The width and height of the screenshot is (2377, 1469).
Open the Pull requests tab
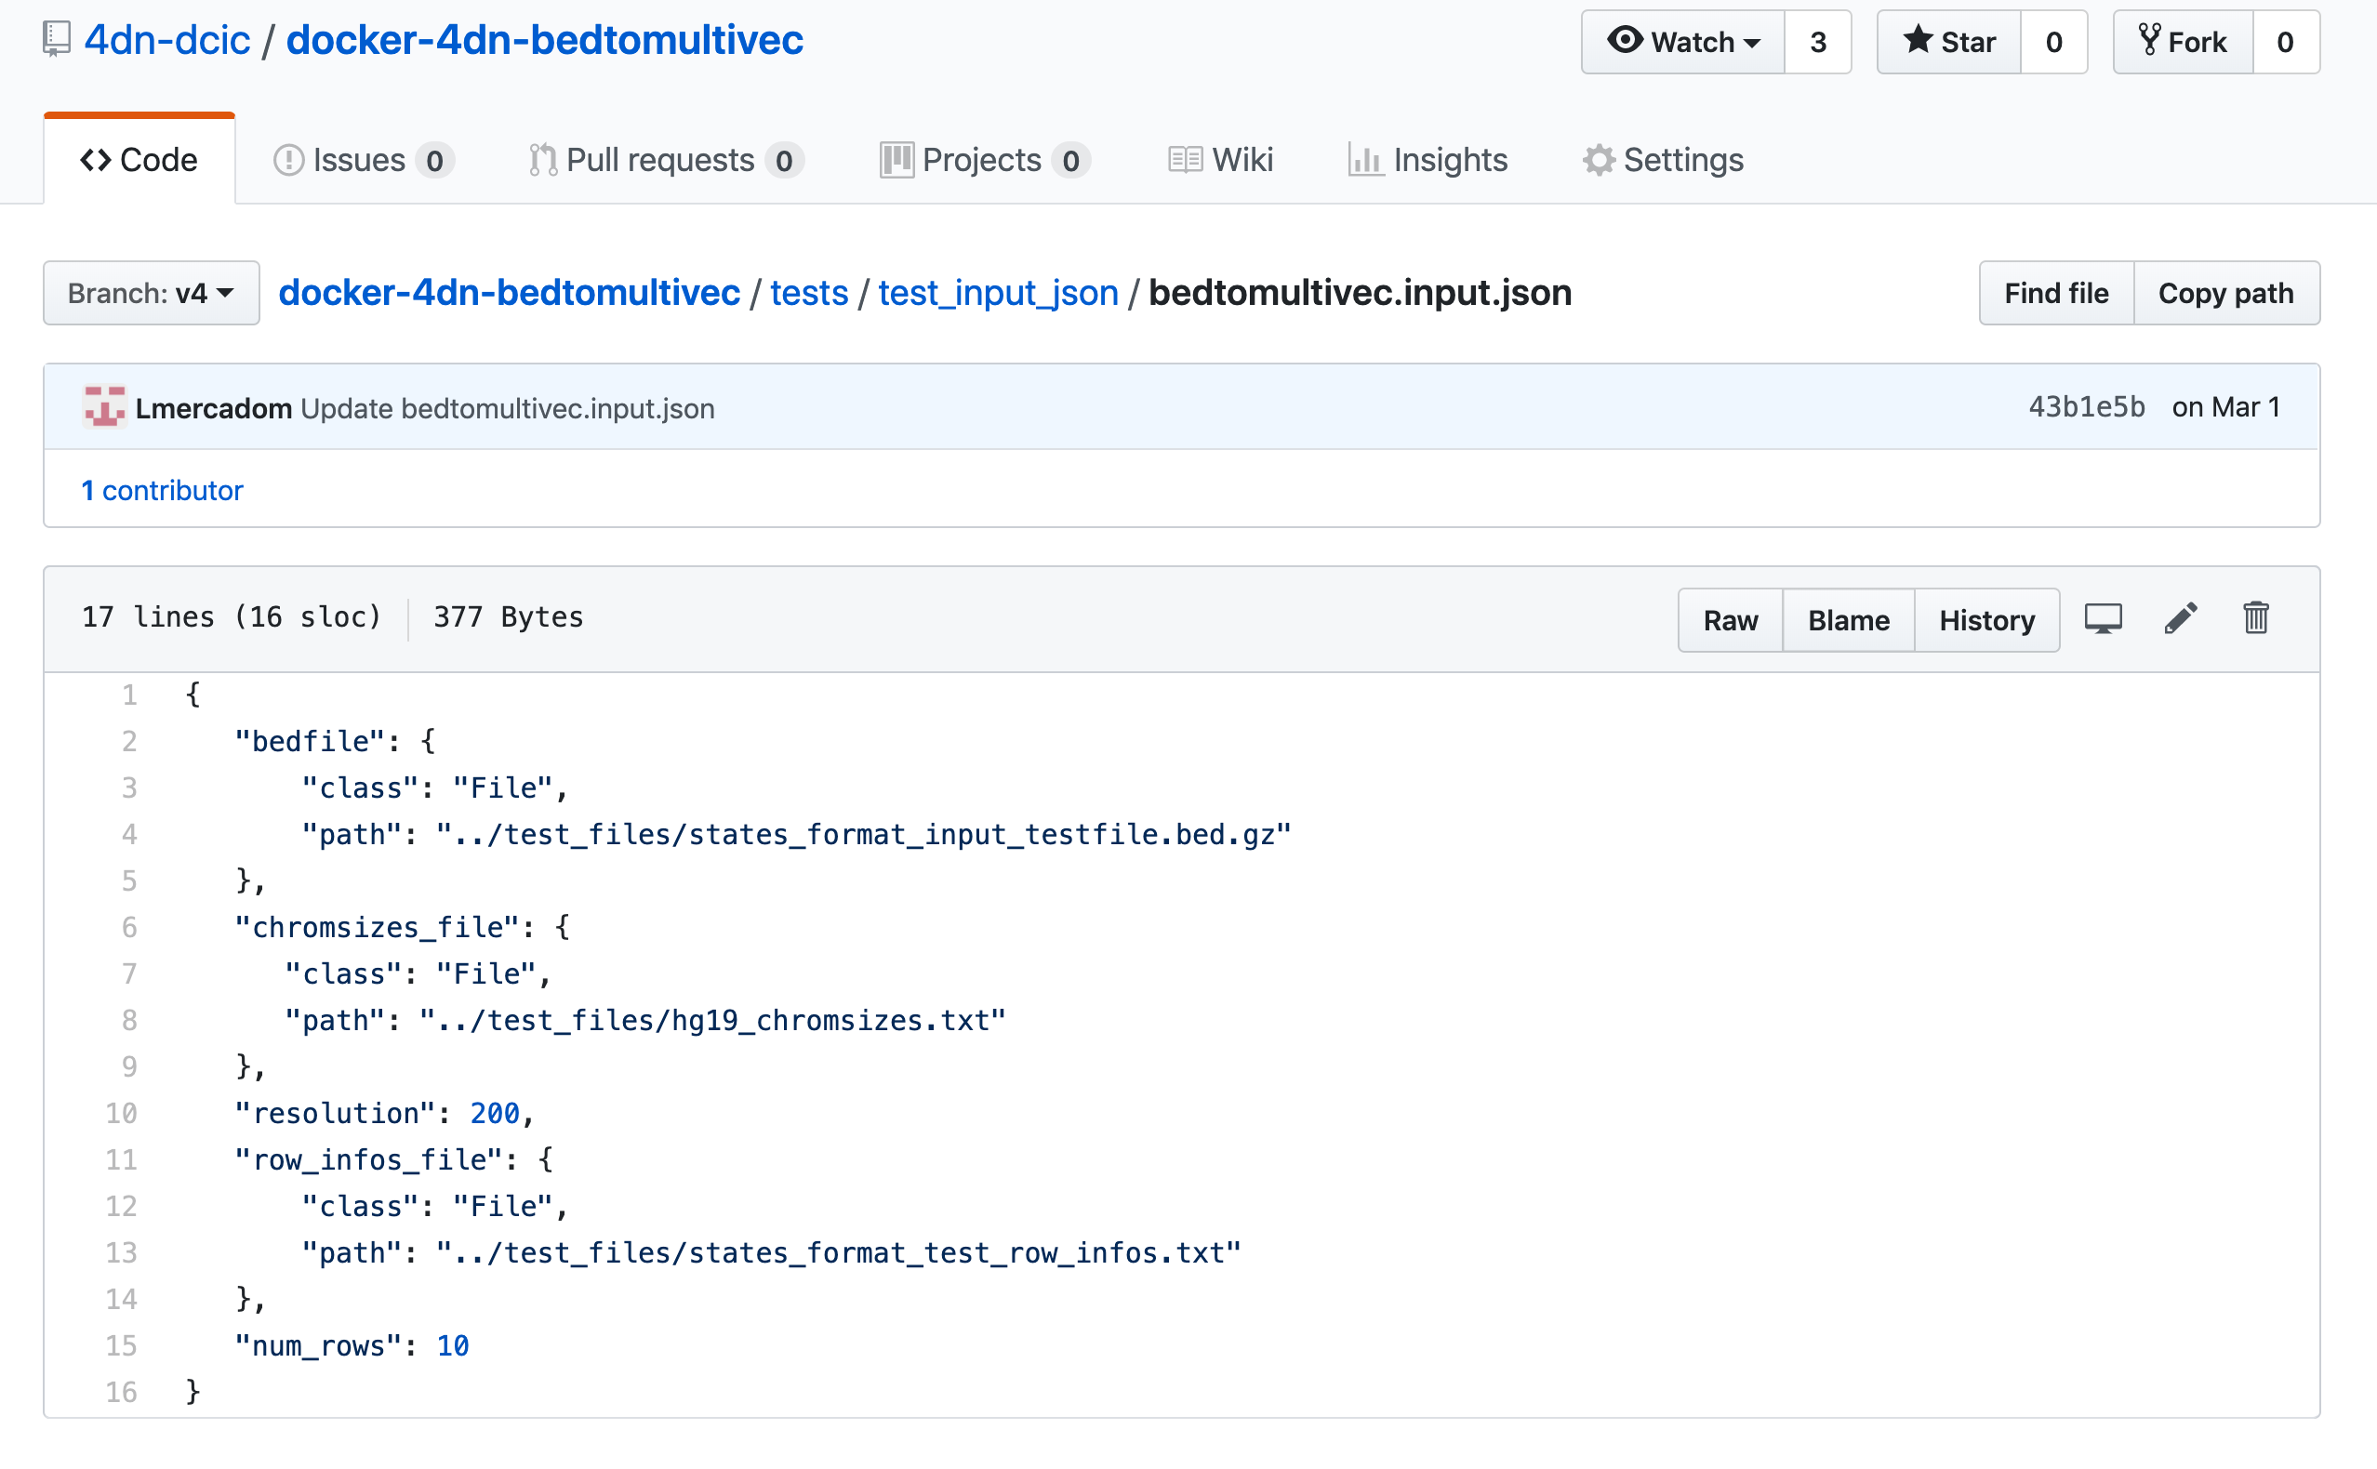pos(666,159)
